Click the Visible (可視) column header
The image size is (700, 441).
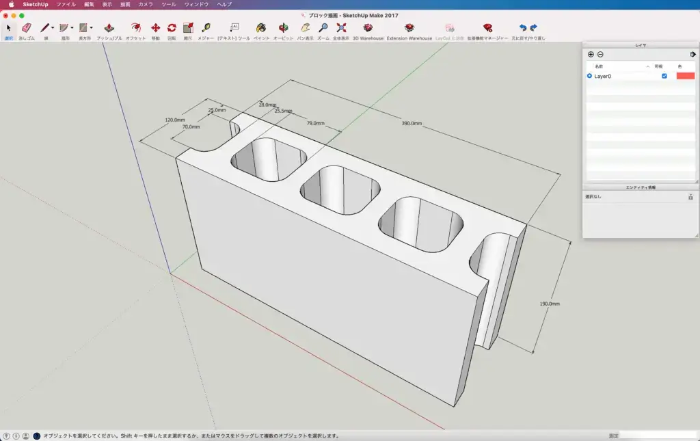point(658,66)
